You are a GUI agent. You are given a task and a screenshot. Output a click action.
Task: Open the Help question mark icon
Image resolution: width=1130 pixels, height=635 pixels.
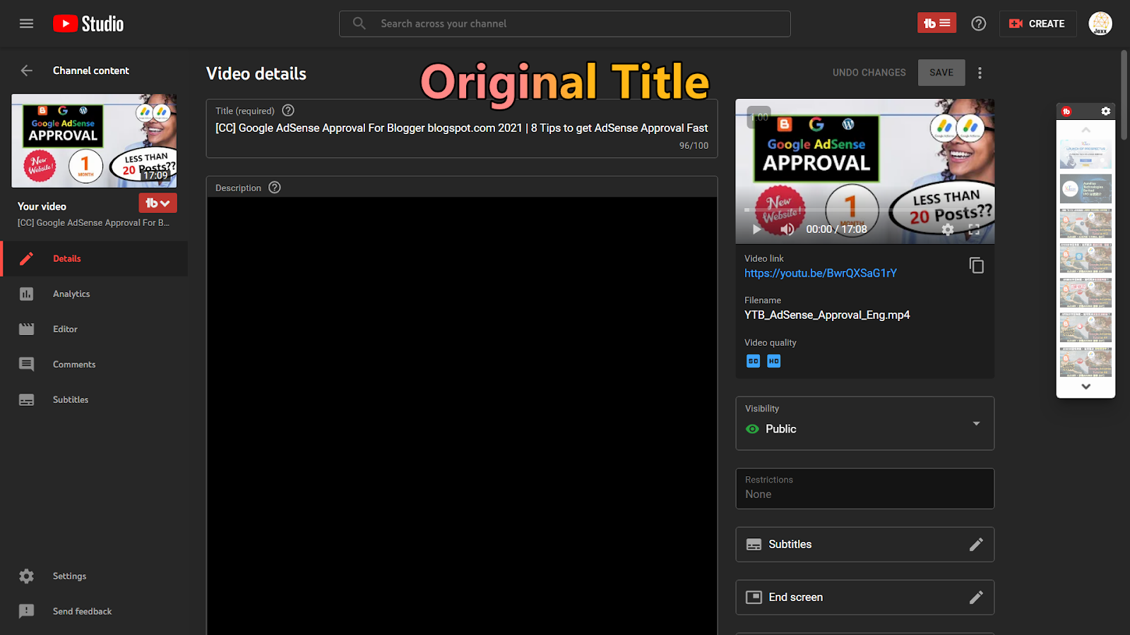pos(978,23)
